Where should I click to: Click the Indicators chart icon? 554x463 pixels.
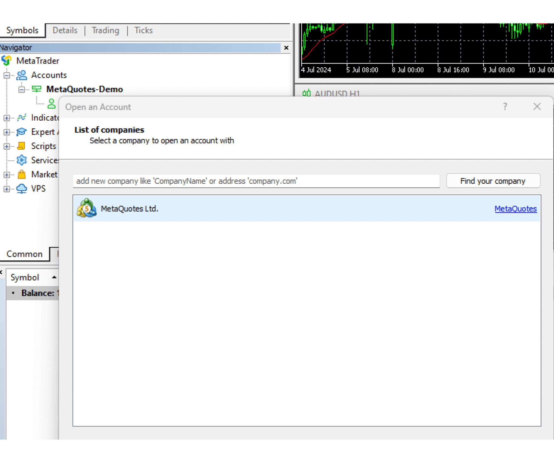22,117
